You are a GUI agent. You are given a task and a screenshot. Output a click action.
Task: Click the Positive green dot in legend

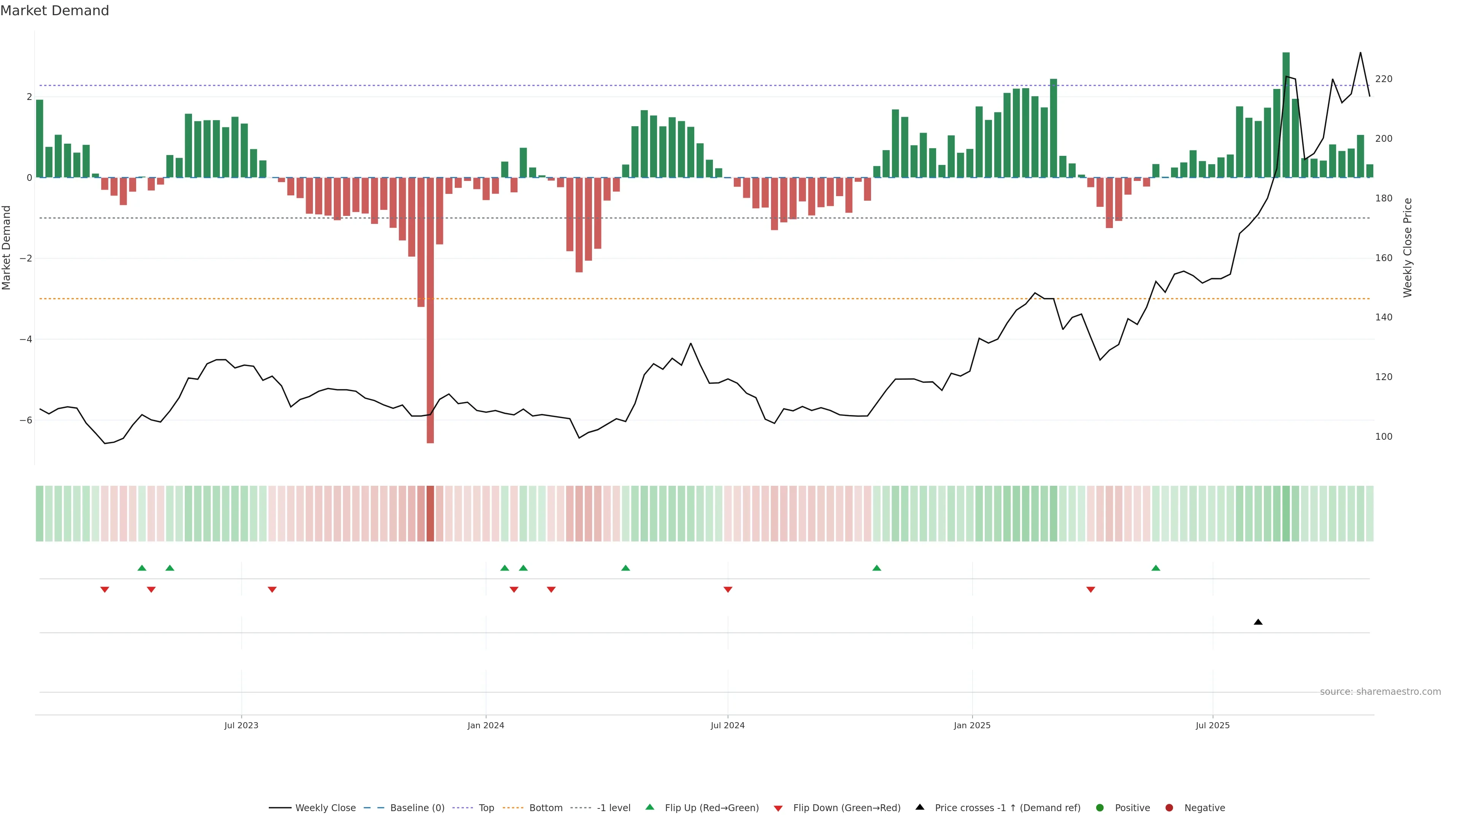point(1100,808)
